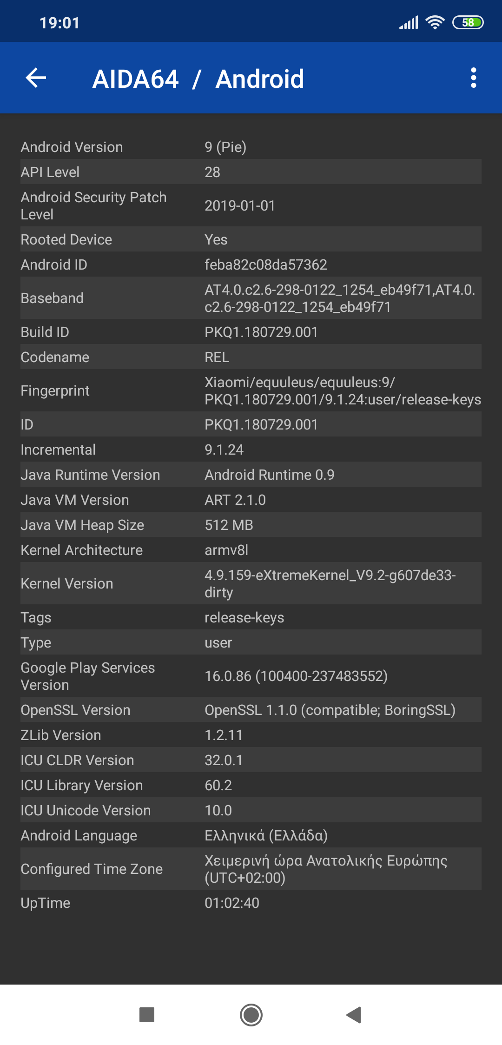Open the three-dot overflow menu
The height and width of the screenshot is (1045, 502).
[x=473, y=78]
